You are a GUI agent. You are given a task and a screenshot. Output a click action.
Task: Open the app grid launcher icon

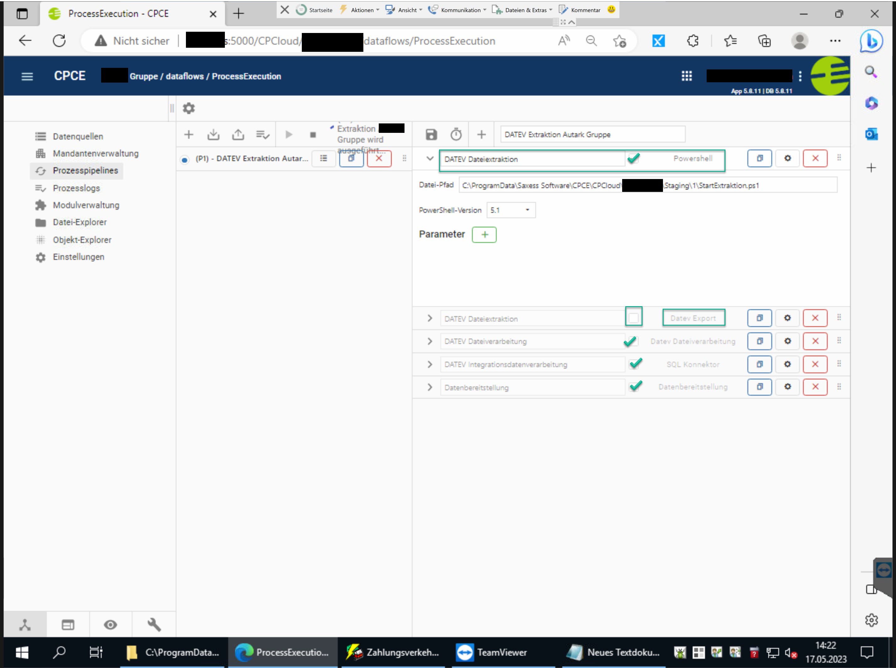coord(686,76)
